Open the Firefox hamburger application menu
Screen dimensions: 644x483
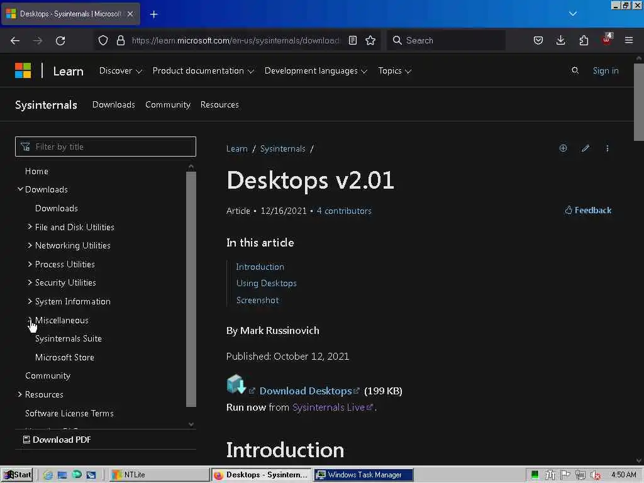tap(629, 40)
